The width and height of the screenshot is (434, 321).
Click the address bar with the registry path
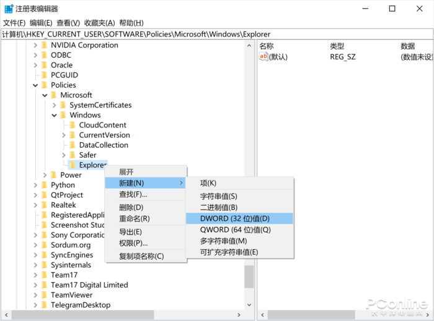tap(217, 34)
